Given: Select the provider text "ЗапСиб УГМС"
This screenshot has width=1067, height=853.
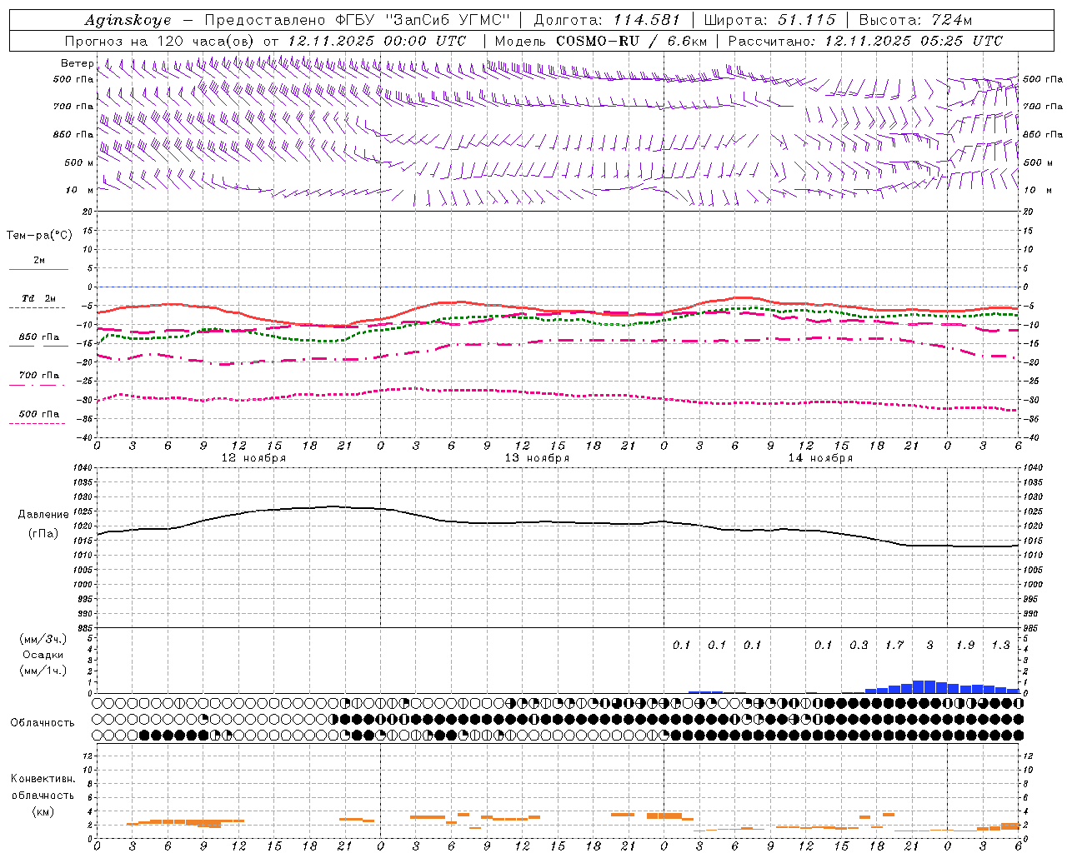Looking at the screenshot, I should (447, 20).
